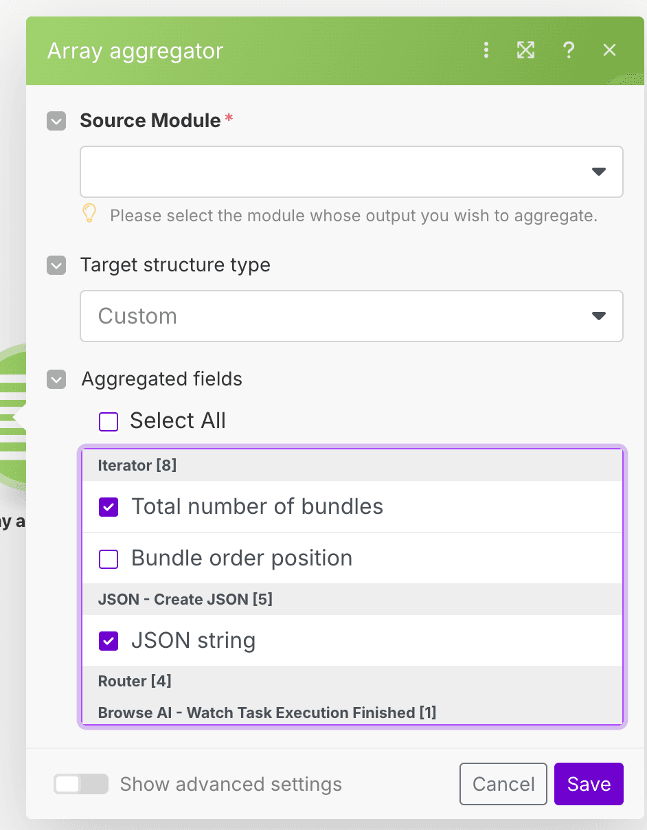647x830 pixels.
Task: Collapse the Target structure type chevron
Action: (56, 266)
